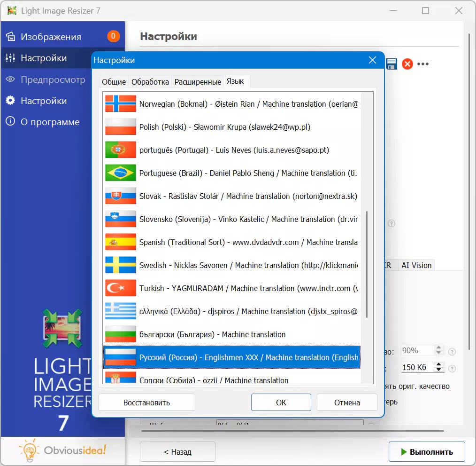Close the Настройки dialog with X
The width and height of the screenshot is (476, 466).
tap(372, 60)
